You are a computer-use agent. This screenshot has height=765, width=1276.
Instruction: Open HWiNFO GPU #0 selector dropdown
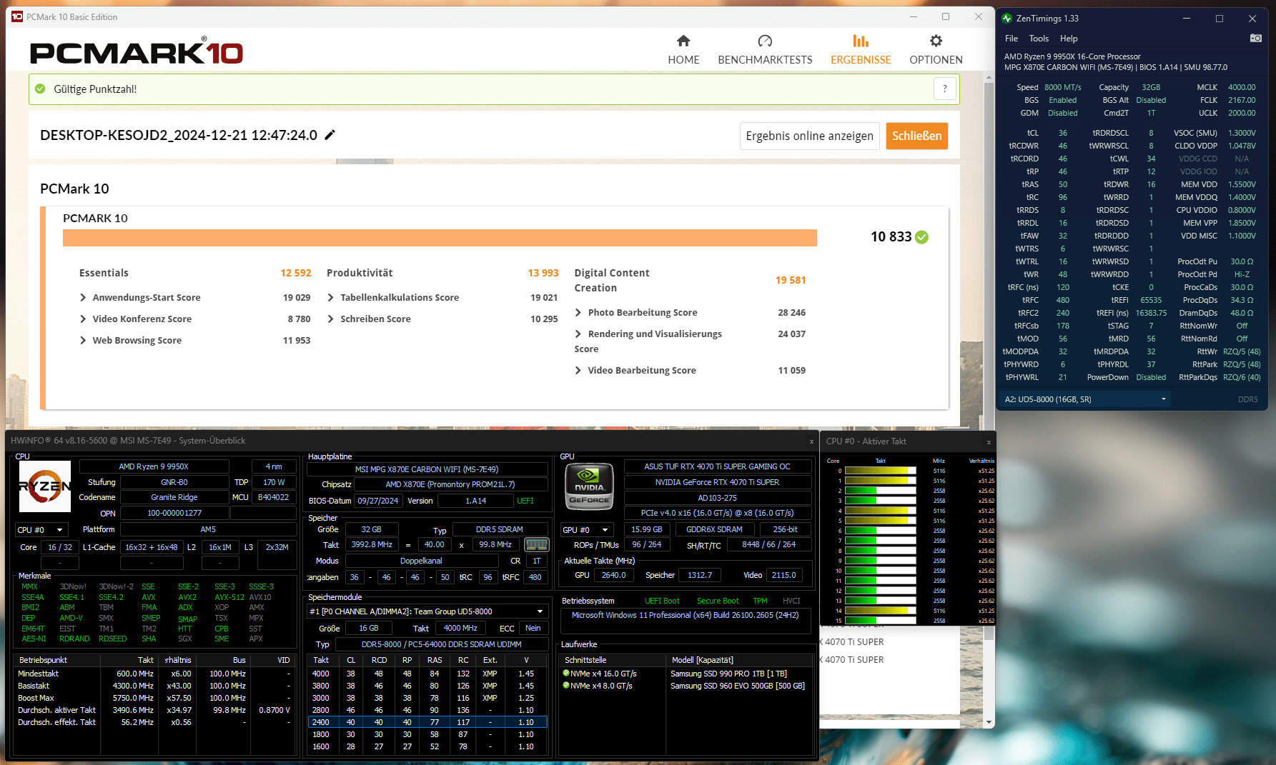click(588, 530)
